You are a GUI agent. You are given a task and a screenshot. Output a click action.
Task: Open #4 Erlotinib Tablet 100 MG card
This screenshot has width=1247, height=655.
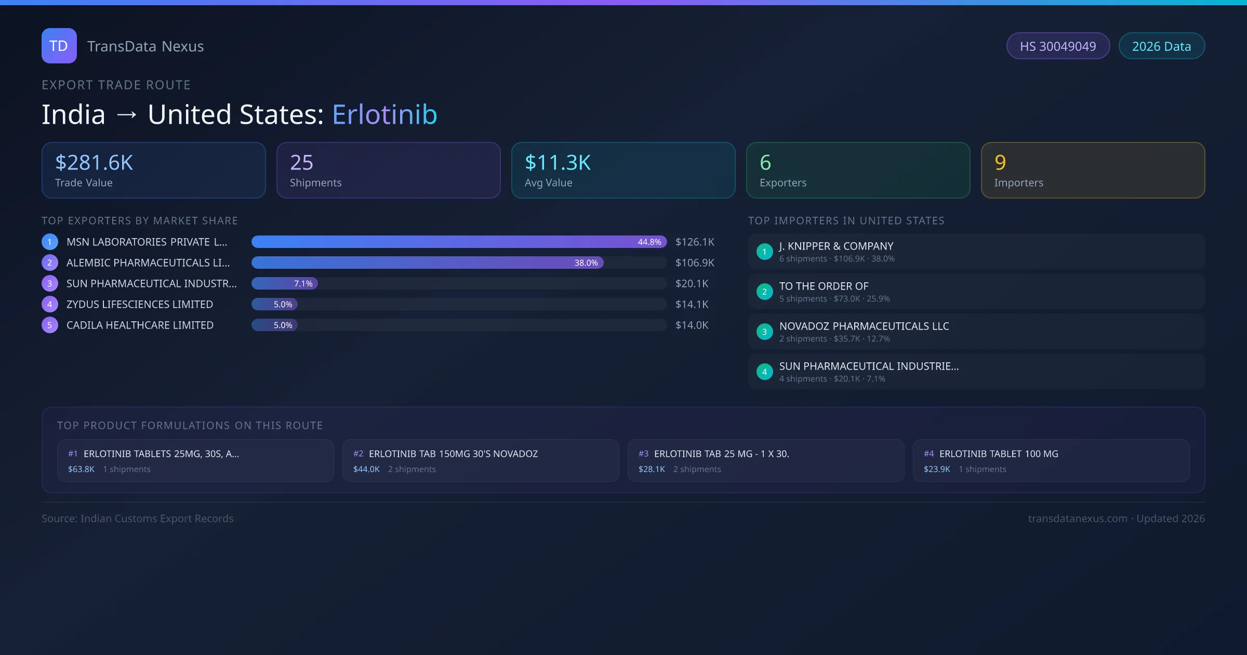coord(1051,461)
